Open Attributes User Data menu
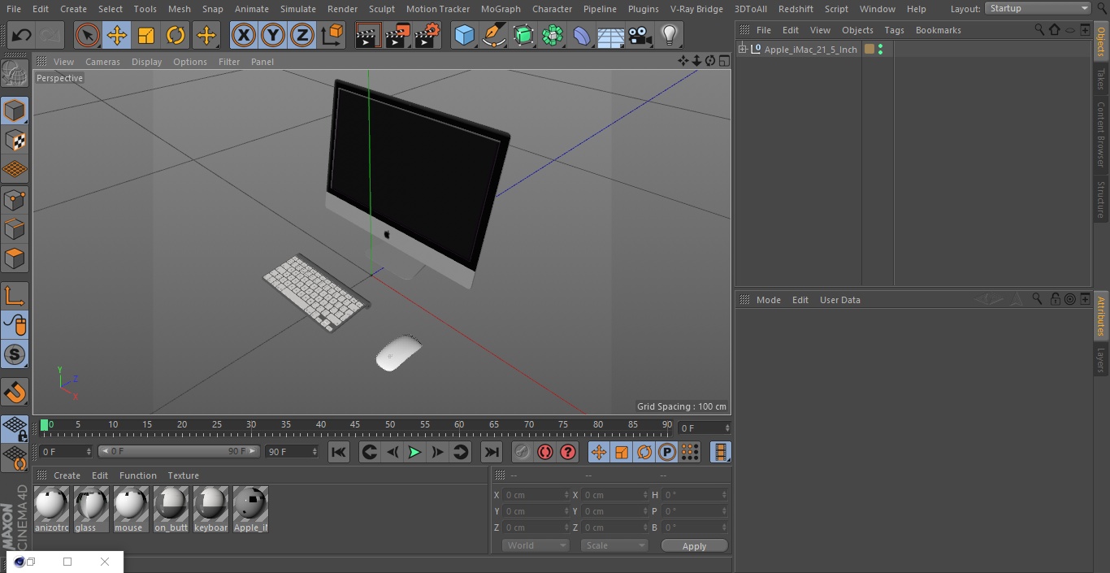Screen dimensions: 1110x573 839,300
